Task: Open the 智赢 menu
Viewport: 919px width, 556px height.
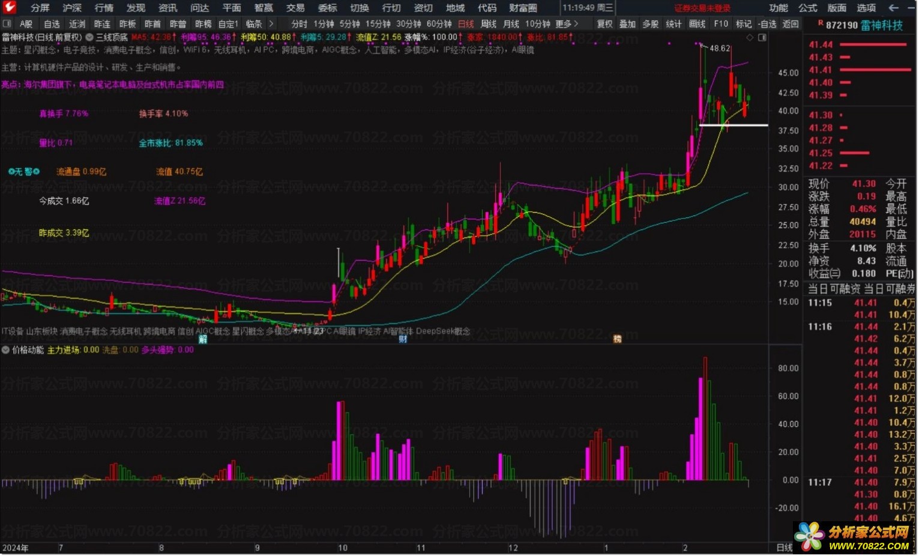Action: (264, 8)
